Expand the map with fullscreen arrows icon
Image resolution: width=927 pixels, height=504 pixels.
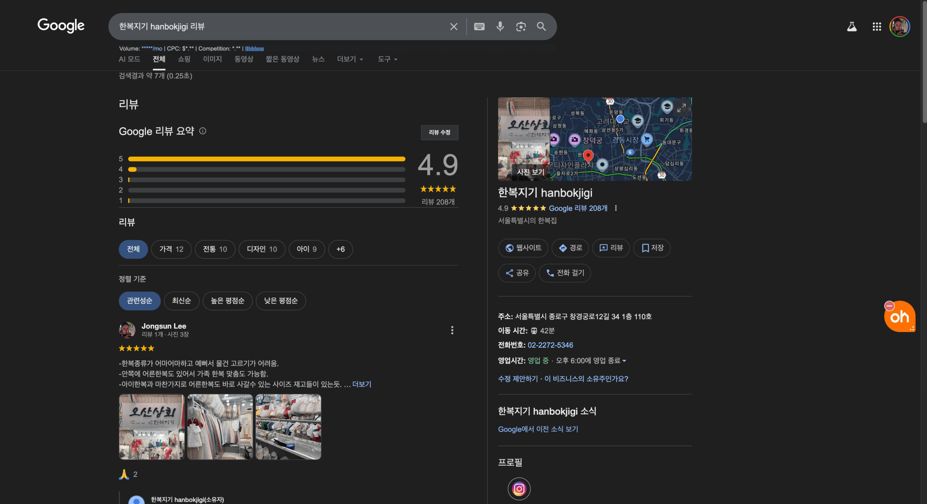[681, 108]
